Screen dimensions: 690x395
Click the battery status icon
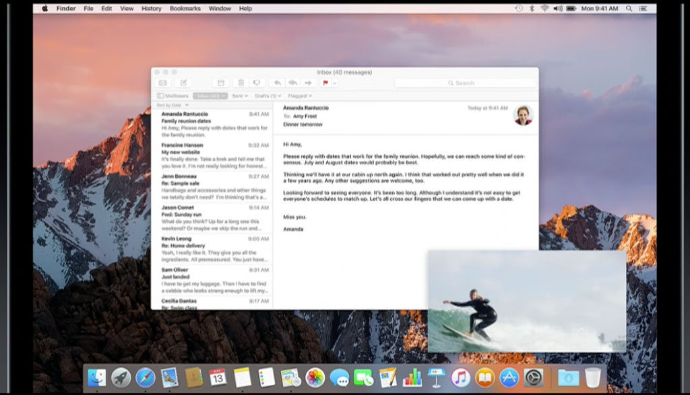(x=571, y=8)
